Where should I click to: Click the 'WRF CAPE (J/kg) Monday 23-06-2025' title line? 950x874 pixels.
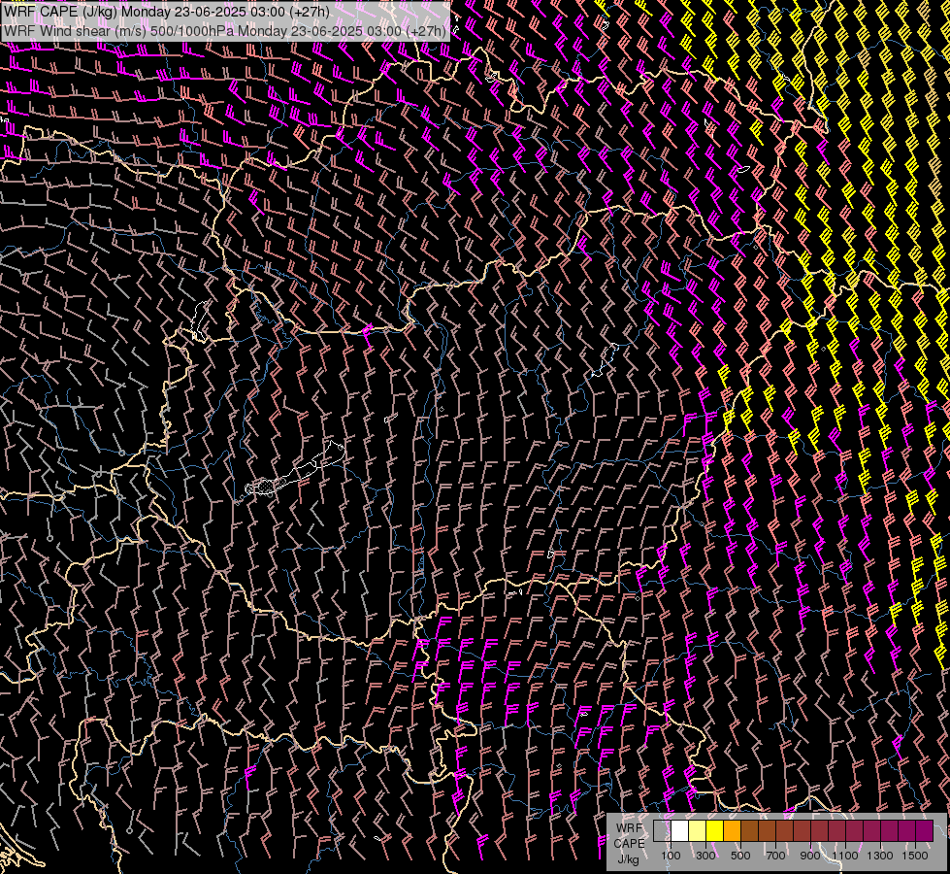167,12
